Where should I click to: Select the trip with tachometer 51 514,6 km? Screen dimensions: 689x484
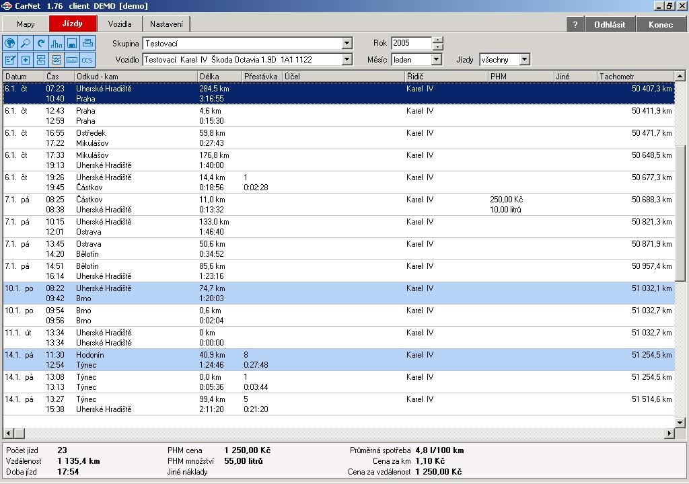(339, 404)
